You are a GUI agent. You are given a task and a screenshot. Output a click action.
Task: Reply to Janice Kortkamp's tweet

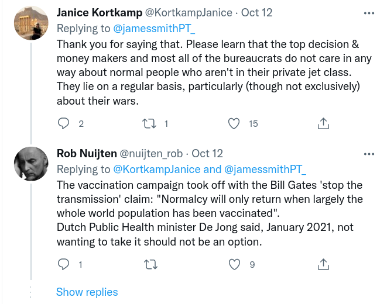point(65,123)
